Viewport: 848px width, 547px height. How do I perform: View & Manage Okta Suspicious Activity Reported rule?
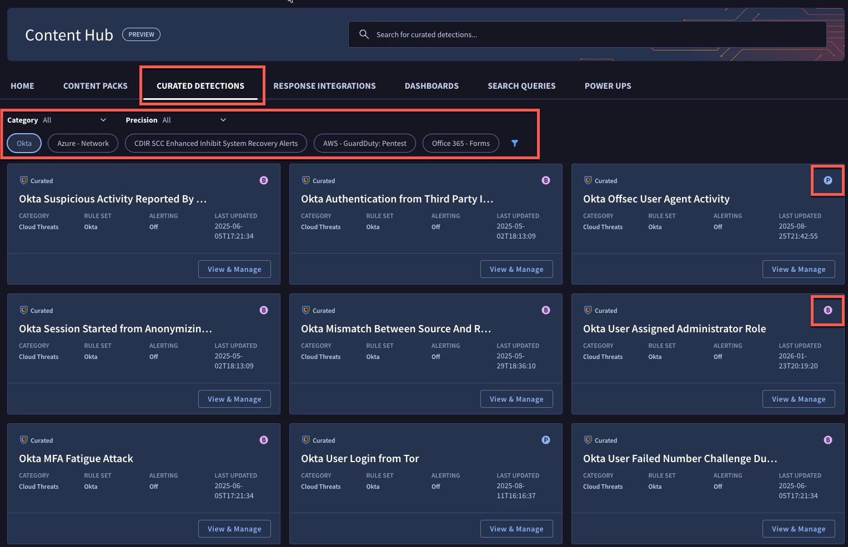234,269
